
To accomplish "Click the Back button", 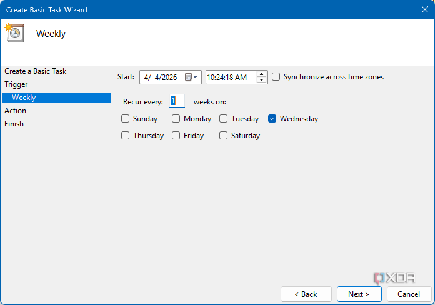I will point(306,294).
